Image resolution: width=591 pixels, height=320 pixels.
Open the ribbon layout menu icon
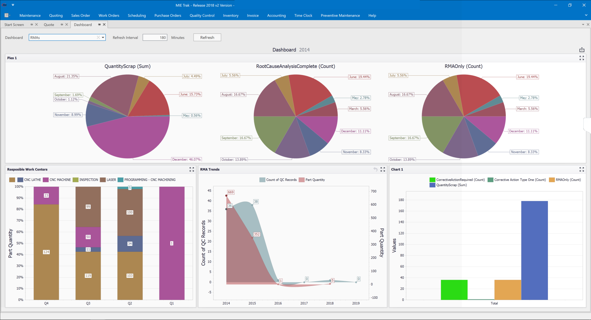(x=7, y=15)
